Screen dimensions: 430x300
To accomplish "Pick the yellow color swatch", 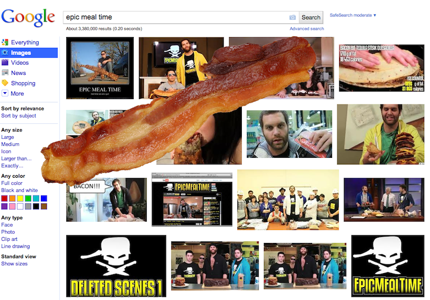I will click(x=20, y=199).
